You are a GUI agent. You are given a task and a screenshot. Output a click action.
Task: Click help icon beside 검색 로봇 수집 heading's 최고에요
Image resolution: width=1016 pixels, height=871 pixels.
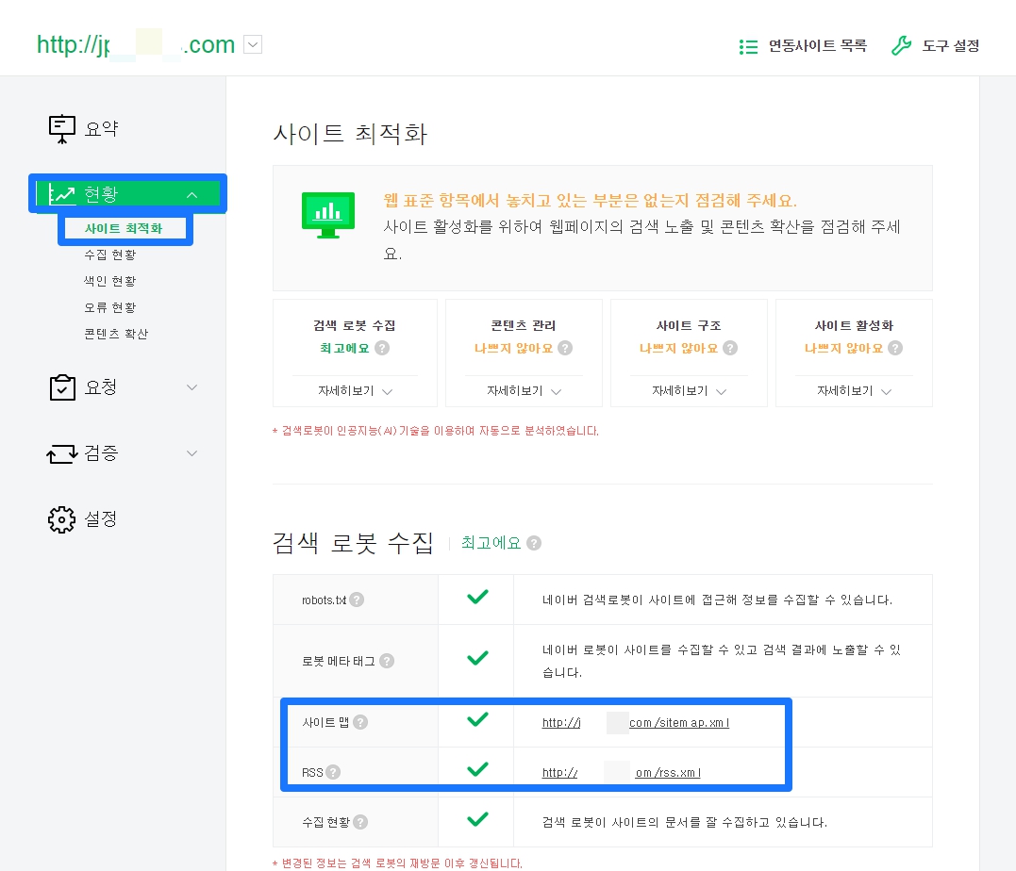[x=534, y=543]
